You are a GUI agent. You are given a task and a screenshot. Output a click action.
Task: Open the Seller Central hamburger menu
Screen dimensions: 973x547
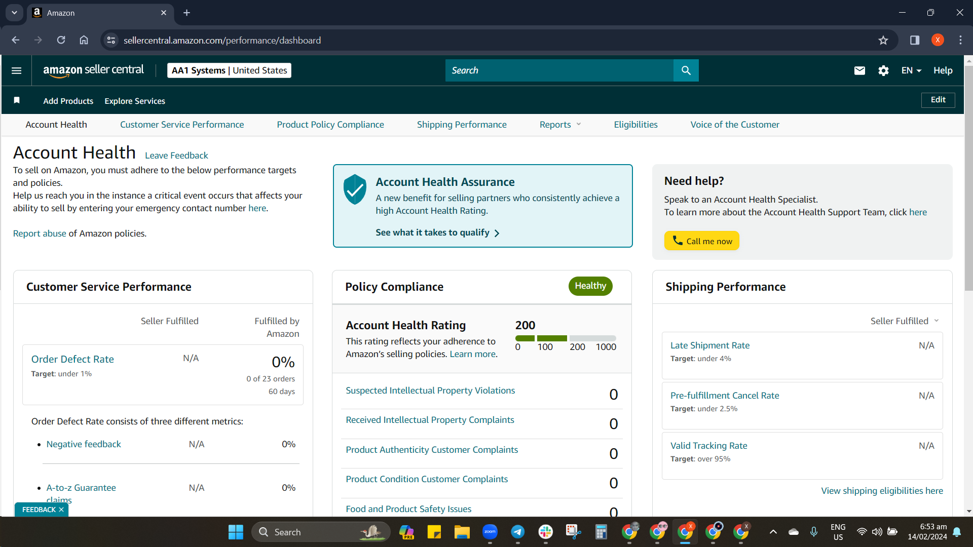pyautogui.click(x=16, y=70)
